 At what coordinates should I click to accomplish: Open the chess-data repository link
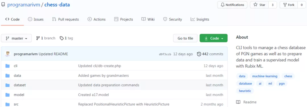(x=57, y=5)
